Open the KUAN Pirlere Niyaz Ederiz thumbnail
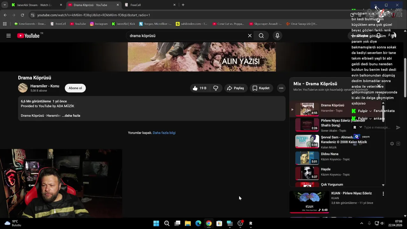The width and height of the screenshot is (407, 229). tap(309, 202)
